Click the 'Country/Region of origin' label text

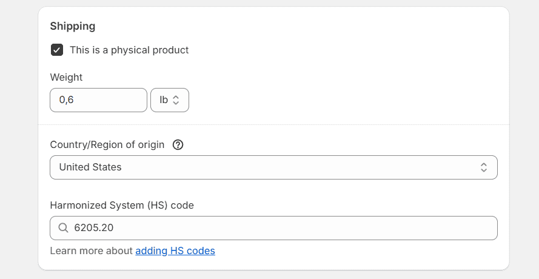[x=107, y=145]
